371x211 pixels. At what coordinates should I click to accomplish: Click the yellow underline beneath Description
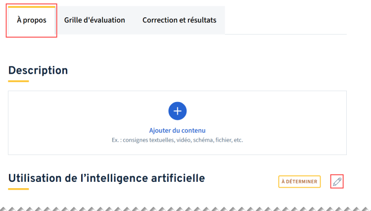18,81
